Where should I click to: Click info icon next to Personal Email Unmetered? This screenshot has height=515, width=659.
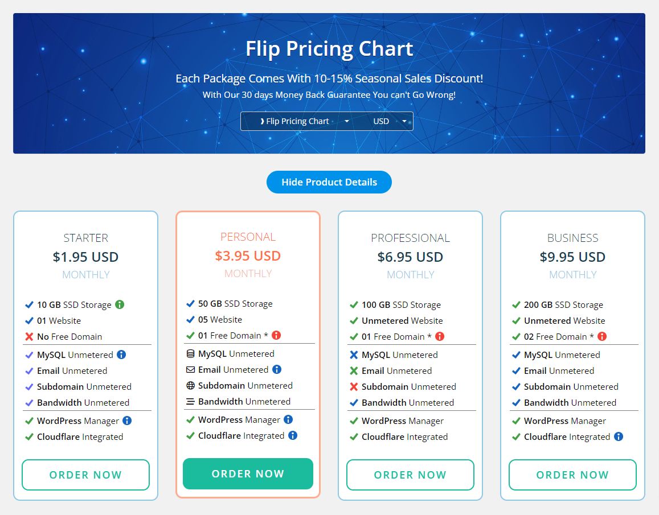277,369
